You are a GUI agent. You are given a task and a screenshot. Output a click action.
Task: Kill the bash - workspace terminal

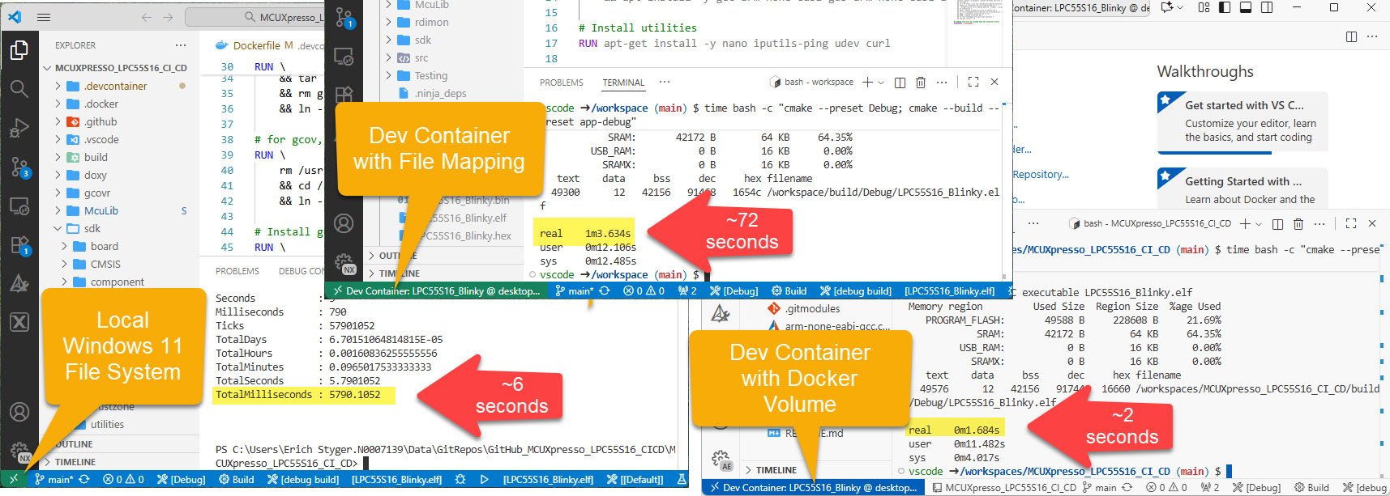[x=921, y=83]
